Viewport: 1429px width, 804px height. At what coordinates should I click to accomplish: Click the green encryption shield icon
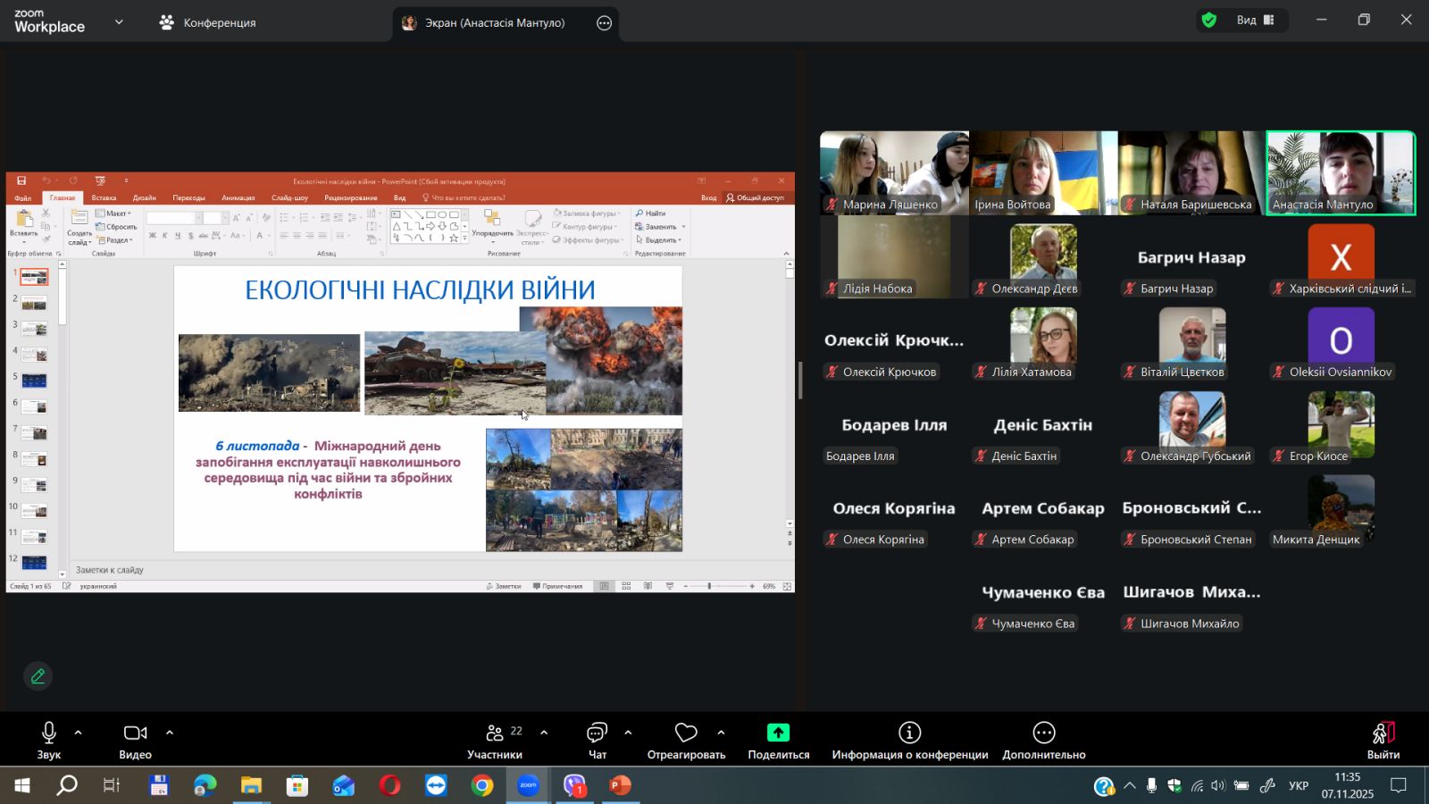pyautogui.click(x=1209, y=21)
